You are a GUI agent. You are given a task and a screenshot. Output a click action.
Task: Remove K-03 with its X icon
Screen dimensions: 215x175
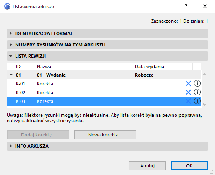coord(189,101)
